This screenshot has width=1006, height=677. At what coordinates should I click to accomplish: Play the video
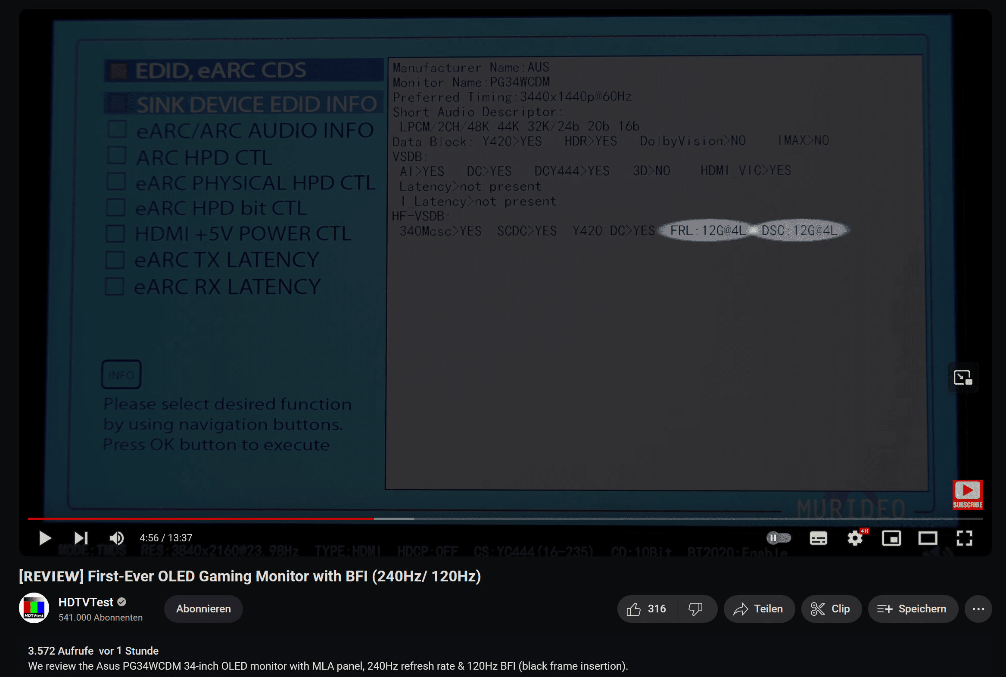(45, 538)
